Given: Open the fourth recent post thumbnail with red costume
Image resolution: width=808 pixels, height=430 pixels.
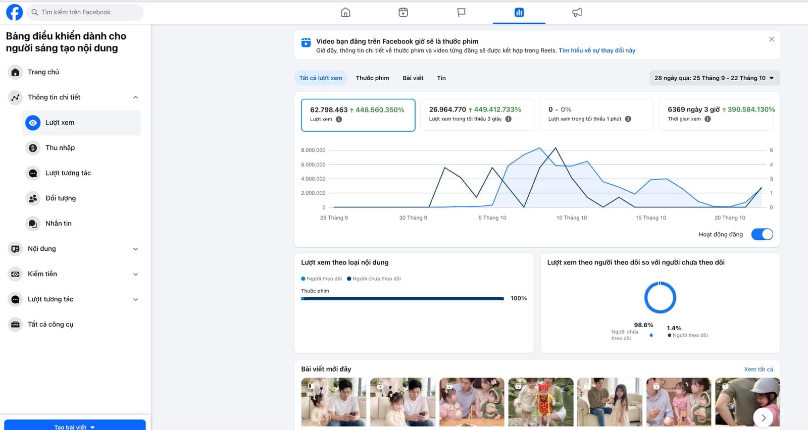Looking at the screenshot, I should tap(541, 403).
